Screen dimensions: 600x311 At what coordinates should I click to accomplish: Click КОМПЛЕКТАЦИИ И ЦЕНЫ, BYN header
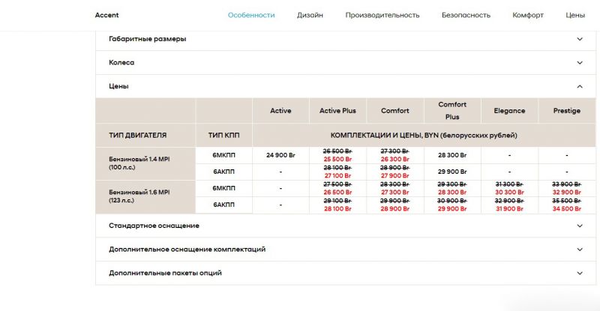[424, 136]
